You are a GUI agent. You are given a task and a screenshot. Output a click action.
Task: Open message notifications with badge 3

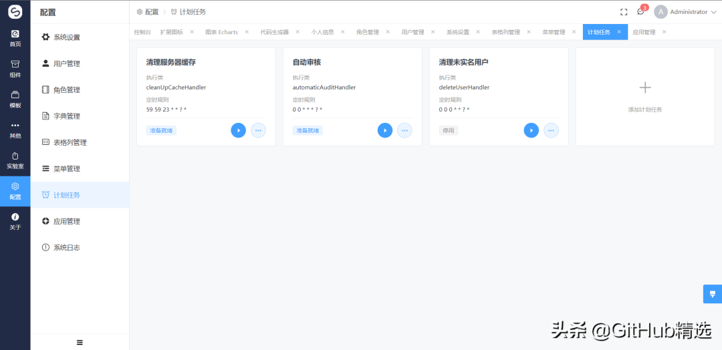tap(640, 12)
